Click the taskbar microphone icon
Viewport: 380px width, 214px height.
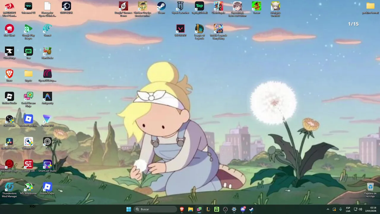[x=341, y=209]
